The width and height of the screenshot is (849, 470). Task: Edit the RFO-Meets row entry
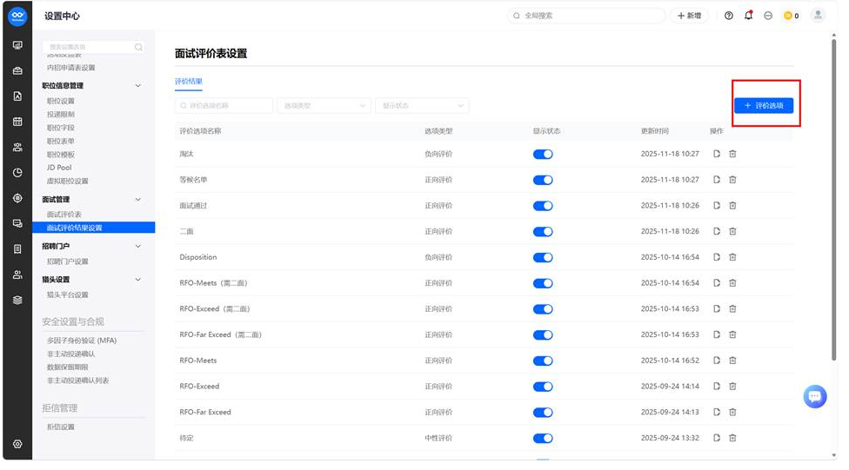point(717,361)
